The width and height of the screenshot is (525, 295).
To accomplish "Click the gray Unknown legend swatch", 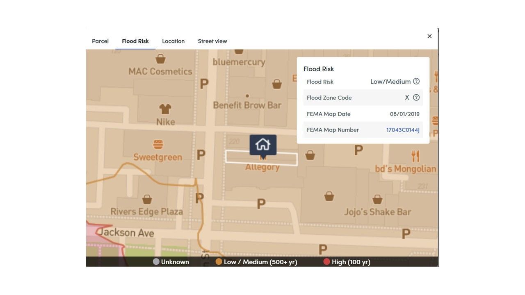I will [156, 261].
